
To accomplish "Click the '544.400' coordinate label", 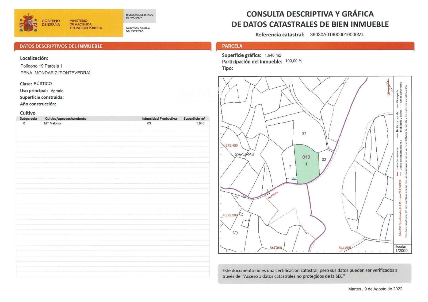I will (276, 248).
